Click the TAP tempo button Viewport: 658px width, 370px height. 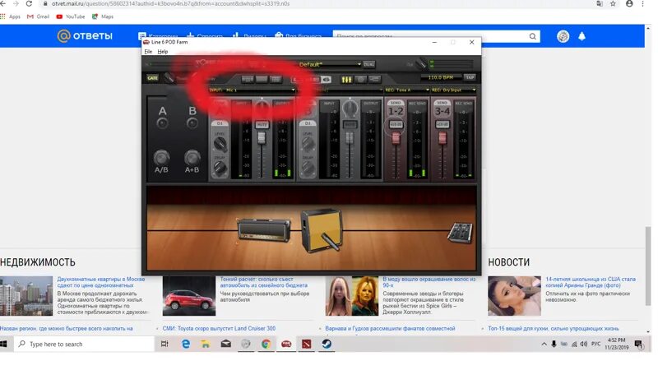[x=470, y=77]
